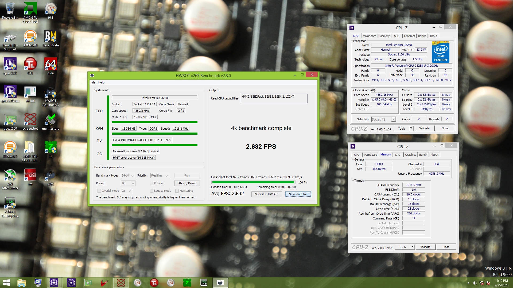
Task: Open the zt desktop icon
Action: click(50, 149)
